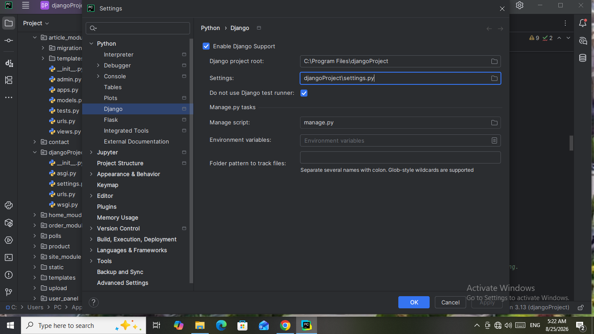Open the Structure tool window icon
This screenshot has width=594, height=334.
9,80
